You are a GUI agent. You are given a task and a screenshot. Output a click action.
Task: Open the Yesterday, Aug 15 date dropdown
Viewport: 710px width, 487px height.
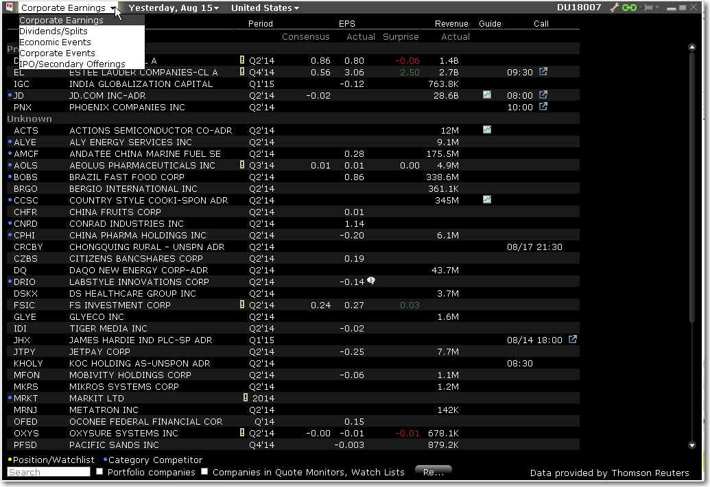[174, 8]
